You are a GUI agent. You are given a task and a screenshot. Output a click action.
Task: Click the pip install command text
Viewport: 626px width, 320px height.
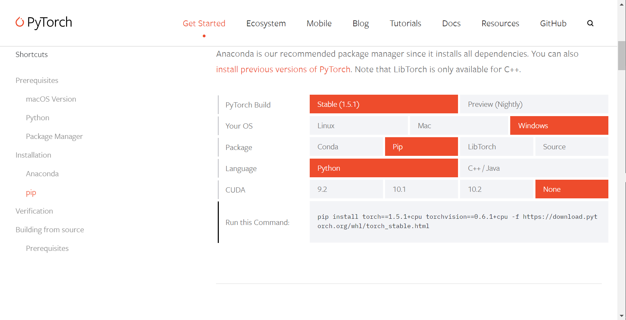click(x=457, y=221)
